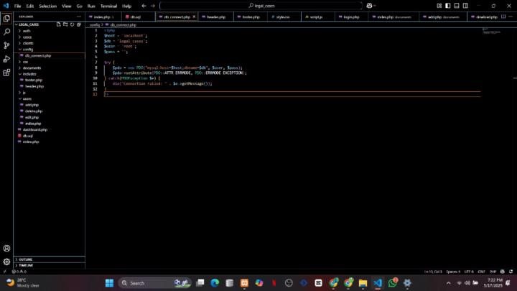This screenshot has width=517, height=291.
Task: Open the Source Control view
Action: 7,45
